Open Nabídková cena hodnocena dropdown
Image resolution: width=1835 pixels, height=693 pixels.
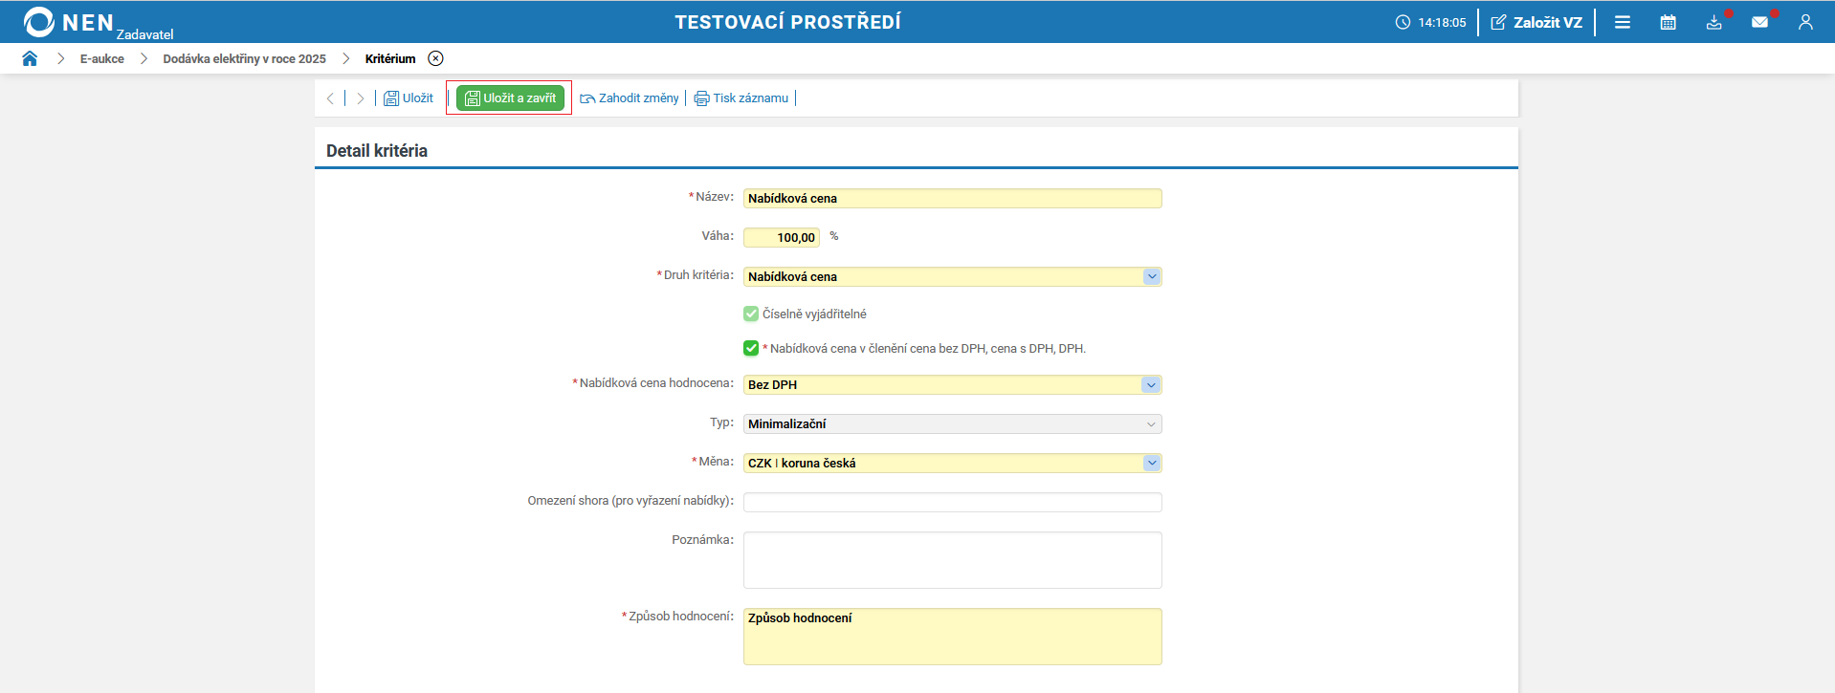1151,384
